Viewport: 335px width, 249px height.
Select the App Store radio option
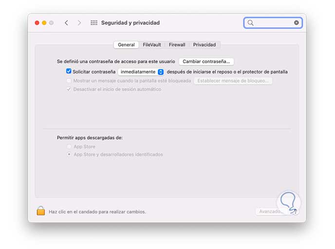[69, 147]
